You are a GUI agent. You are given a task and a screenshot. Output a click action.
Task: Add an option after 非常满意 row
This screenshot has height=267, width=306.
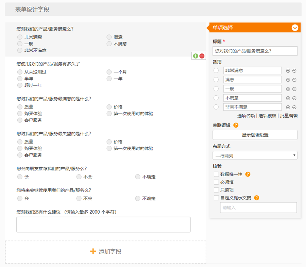pos(288,71)
